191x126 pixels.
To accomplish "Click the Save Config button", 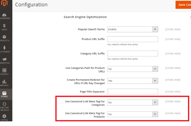I will (x=183, y=5).
